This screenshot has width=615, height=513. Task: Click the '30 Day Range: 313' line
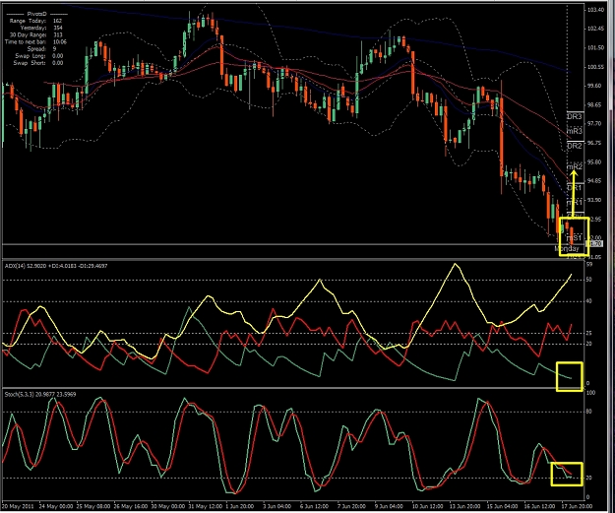pos(35,34)
